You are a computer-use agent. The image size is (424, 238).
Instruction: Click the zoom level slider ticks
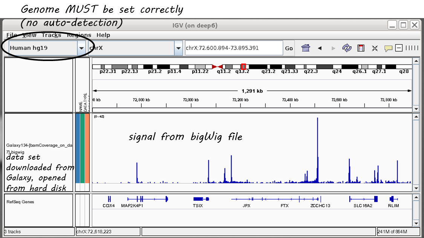(x=412, y=48)
